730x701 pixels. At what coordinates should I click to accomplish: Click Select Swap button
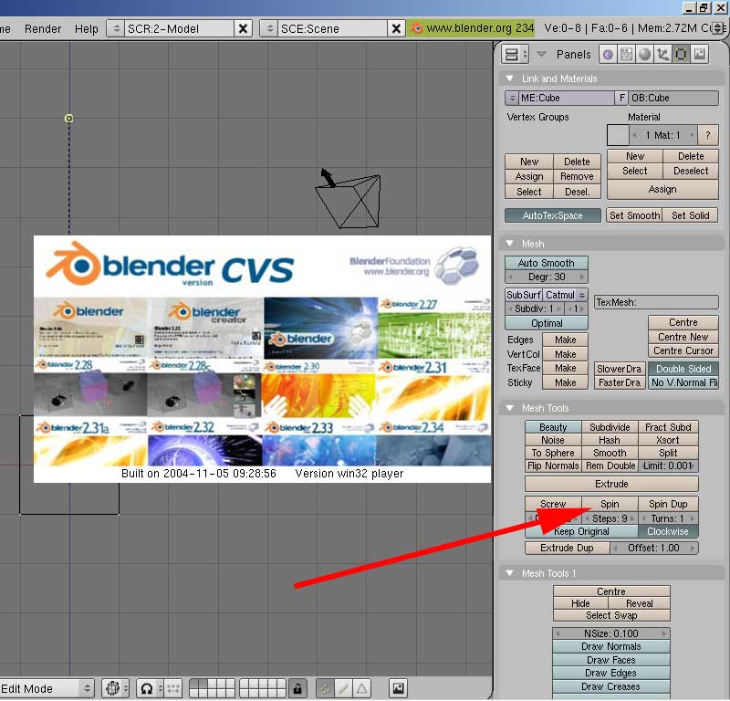(x=610, y=615)
